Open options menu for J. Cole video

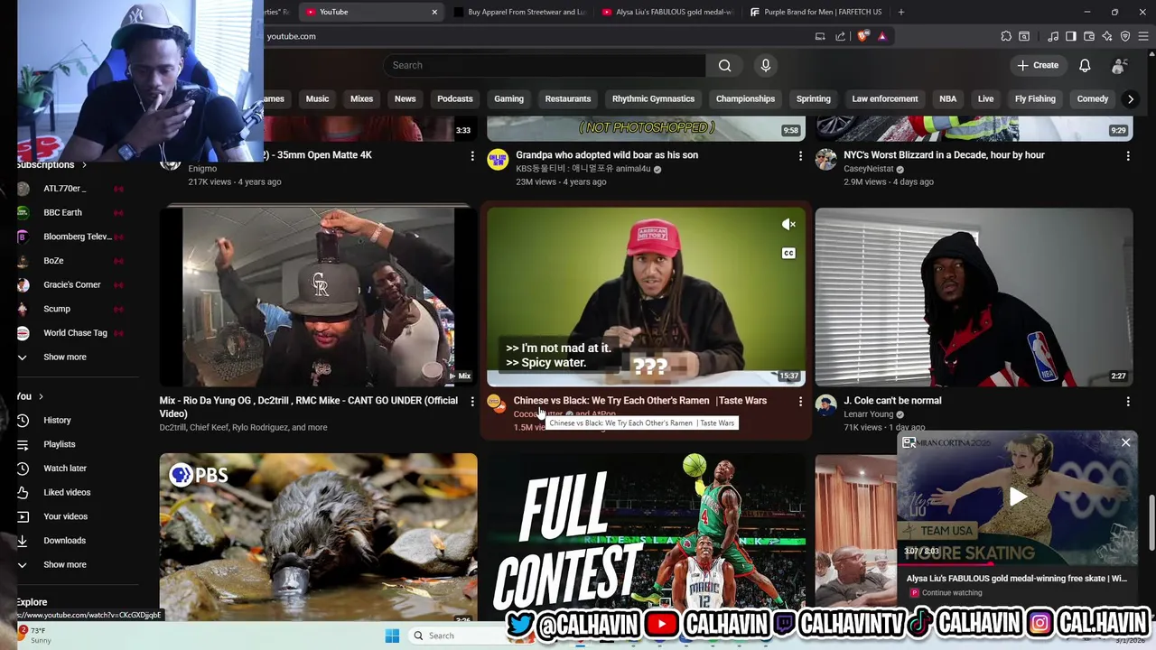tap(1128, 401)
